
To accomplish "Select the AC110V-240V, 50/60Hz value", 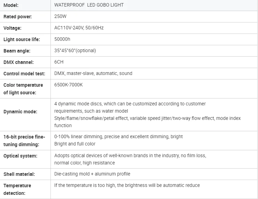I will [79, 28].
